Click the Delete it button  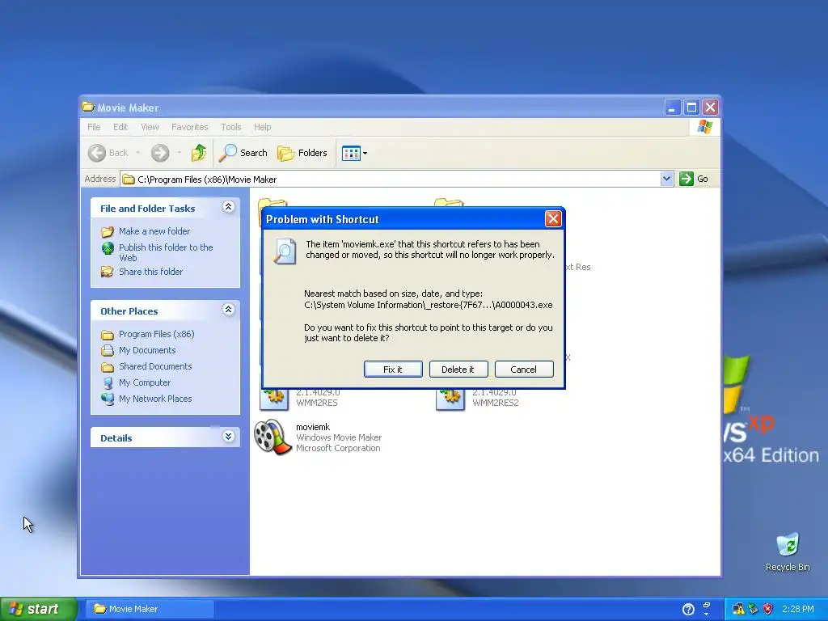click(x=458, y=369)
